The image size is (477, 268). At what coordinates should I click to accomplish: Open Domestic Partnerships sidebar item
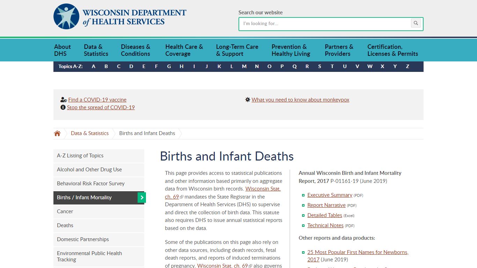tap(99, 239)
